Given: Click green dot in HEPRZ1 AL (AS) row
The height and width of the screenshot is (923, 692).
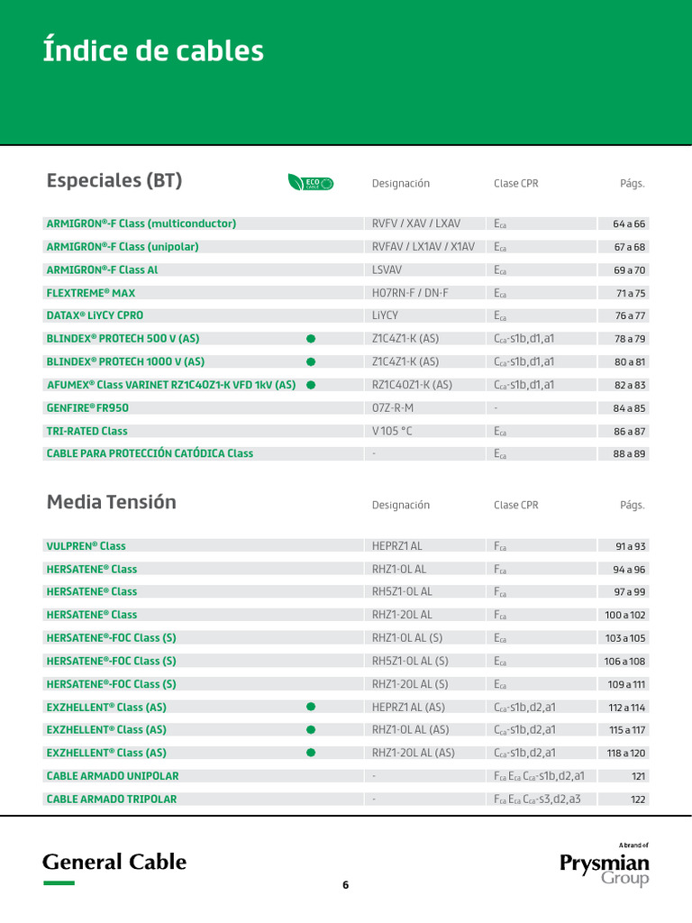Looking at the screenshot, I should (311, 707).
